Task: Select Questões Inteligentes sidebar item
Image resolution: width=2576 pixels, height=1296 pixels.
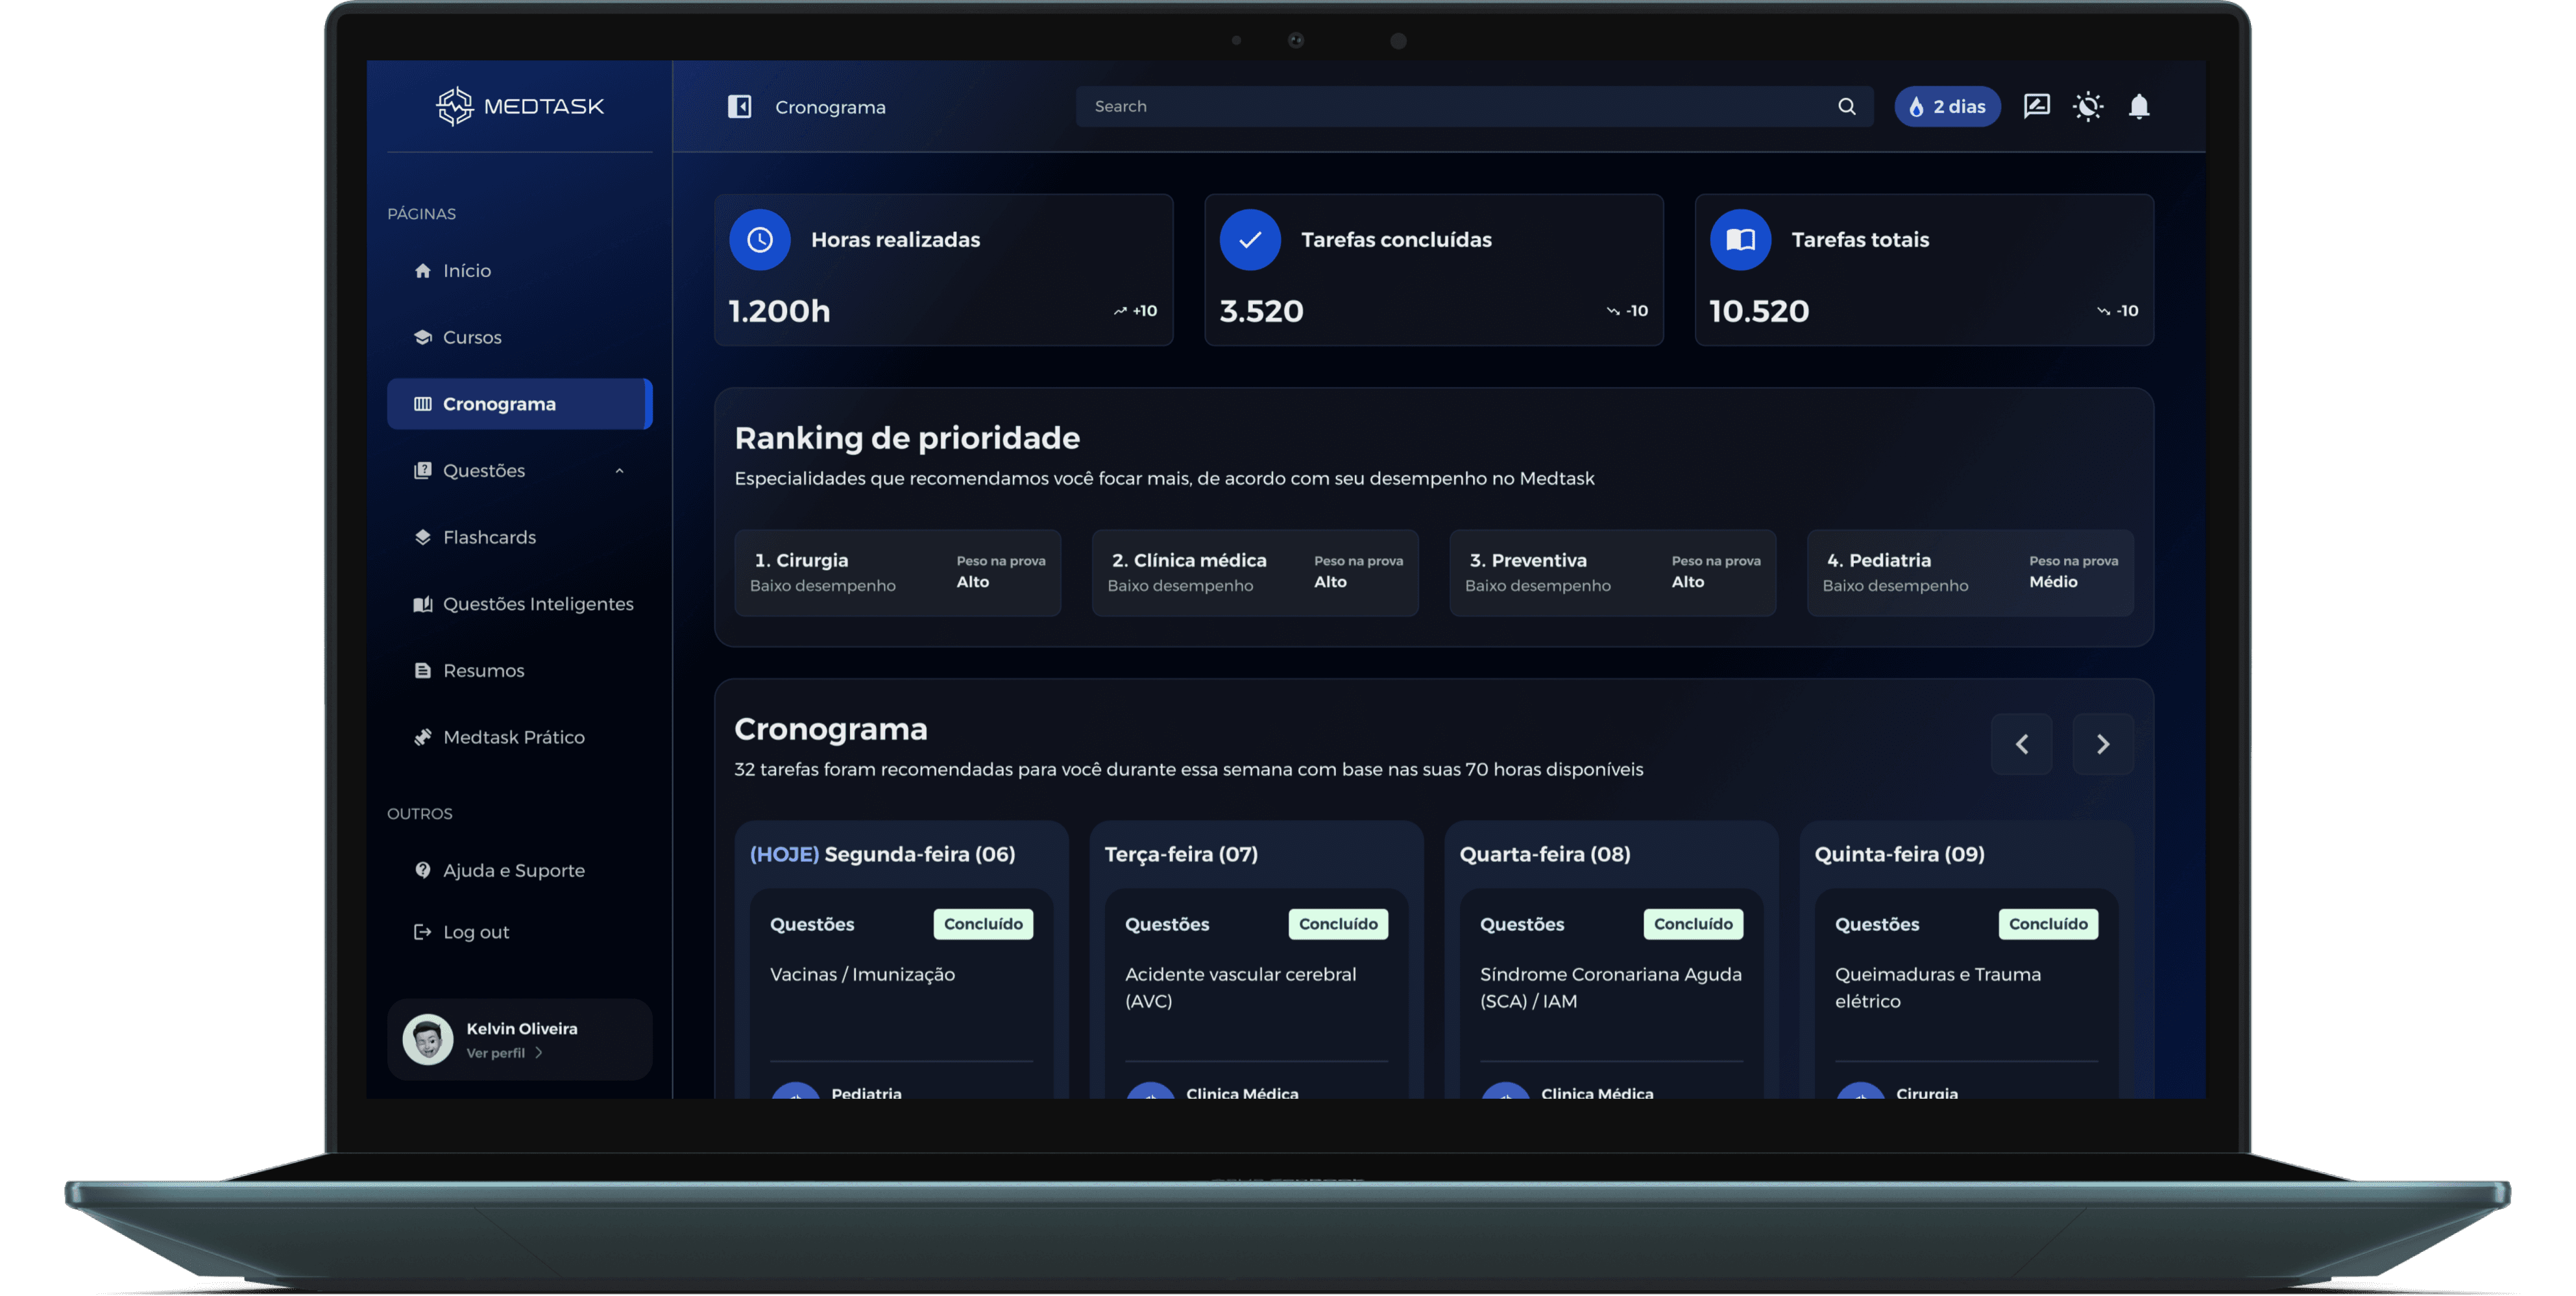Action: (x=537, y=604)
